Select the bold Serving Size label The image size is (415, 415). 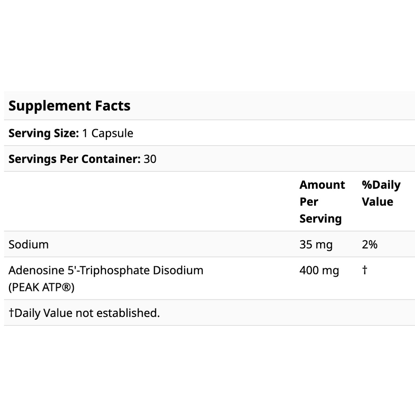[43, 133]
